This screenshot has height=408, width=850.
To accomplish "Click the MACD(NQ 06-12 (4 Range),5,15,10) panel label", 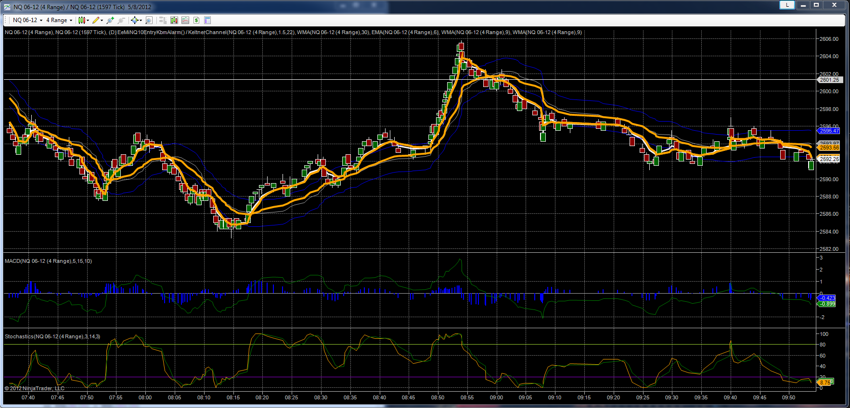I will (x=48, y=261).
